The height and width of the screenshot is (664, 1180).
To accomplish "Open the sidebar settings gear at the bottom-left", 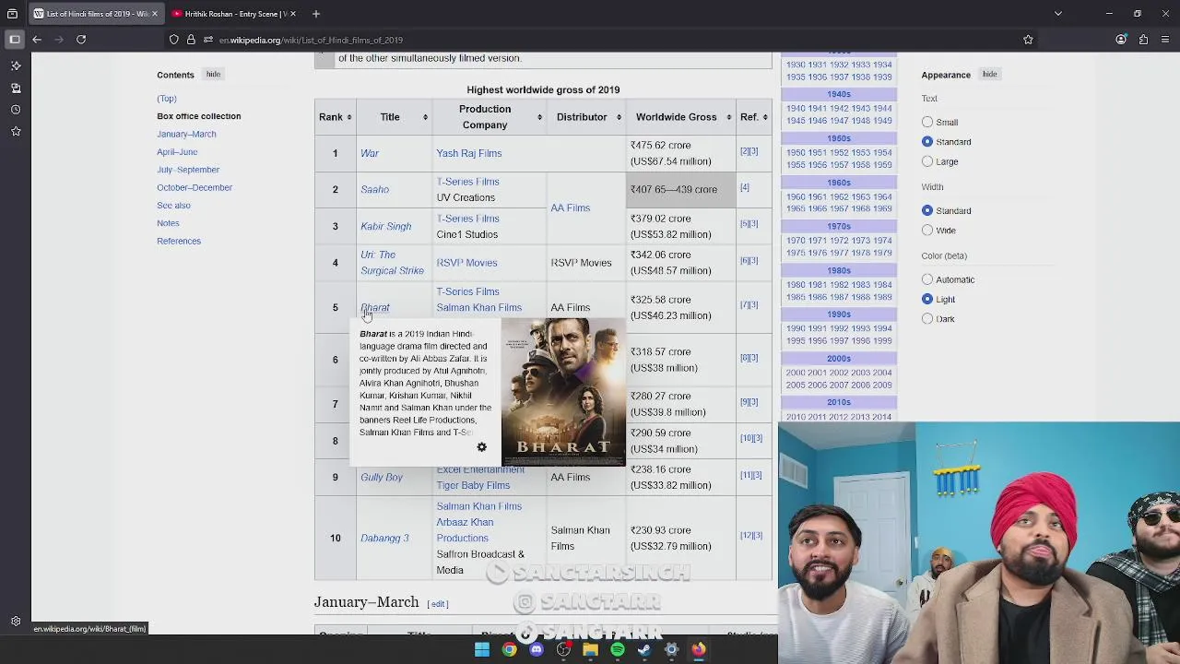I will pyautogui.click(x=16, y=622).
